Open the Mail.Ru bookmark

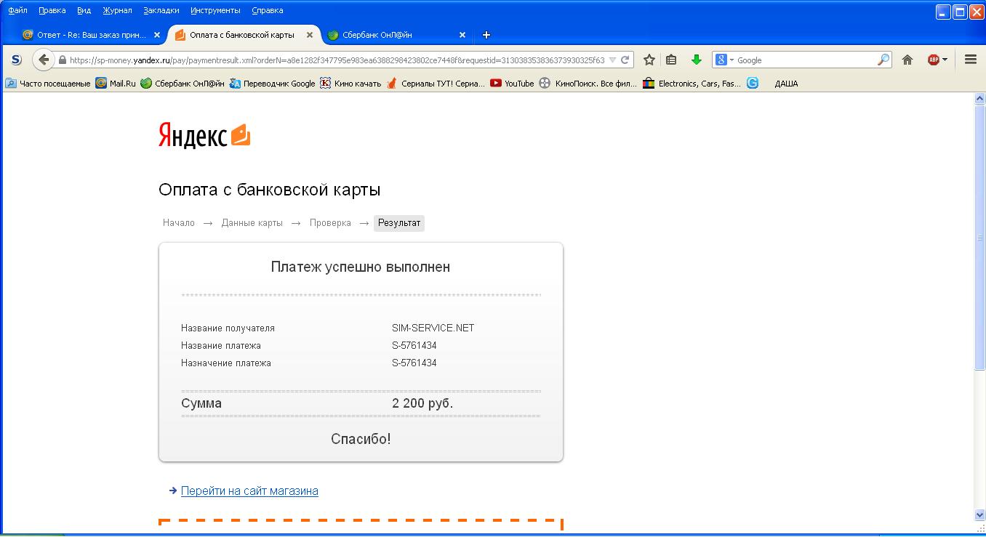(x=116, y=84)
